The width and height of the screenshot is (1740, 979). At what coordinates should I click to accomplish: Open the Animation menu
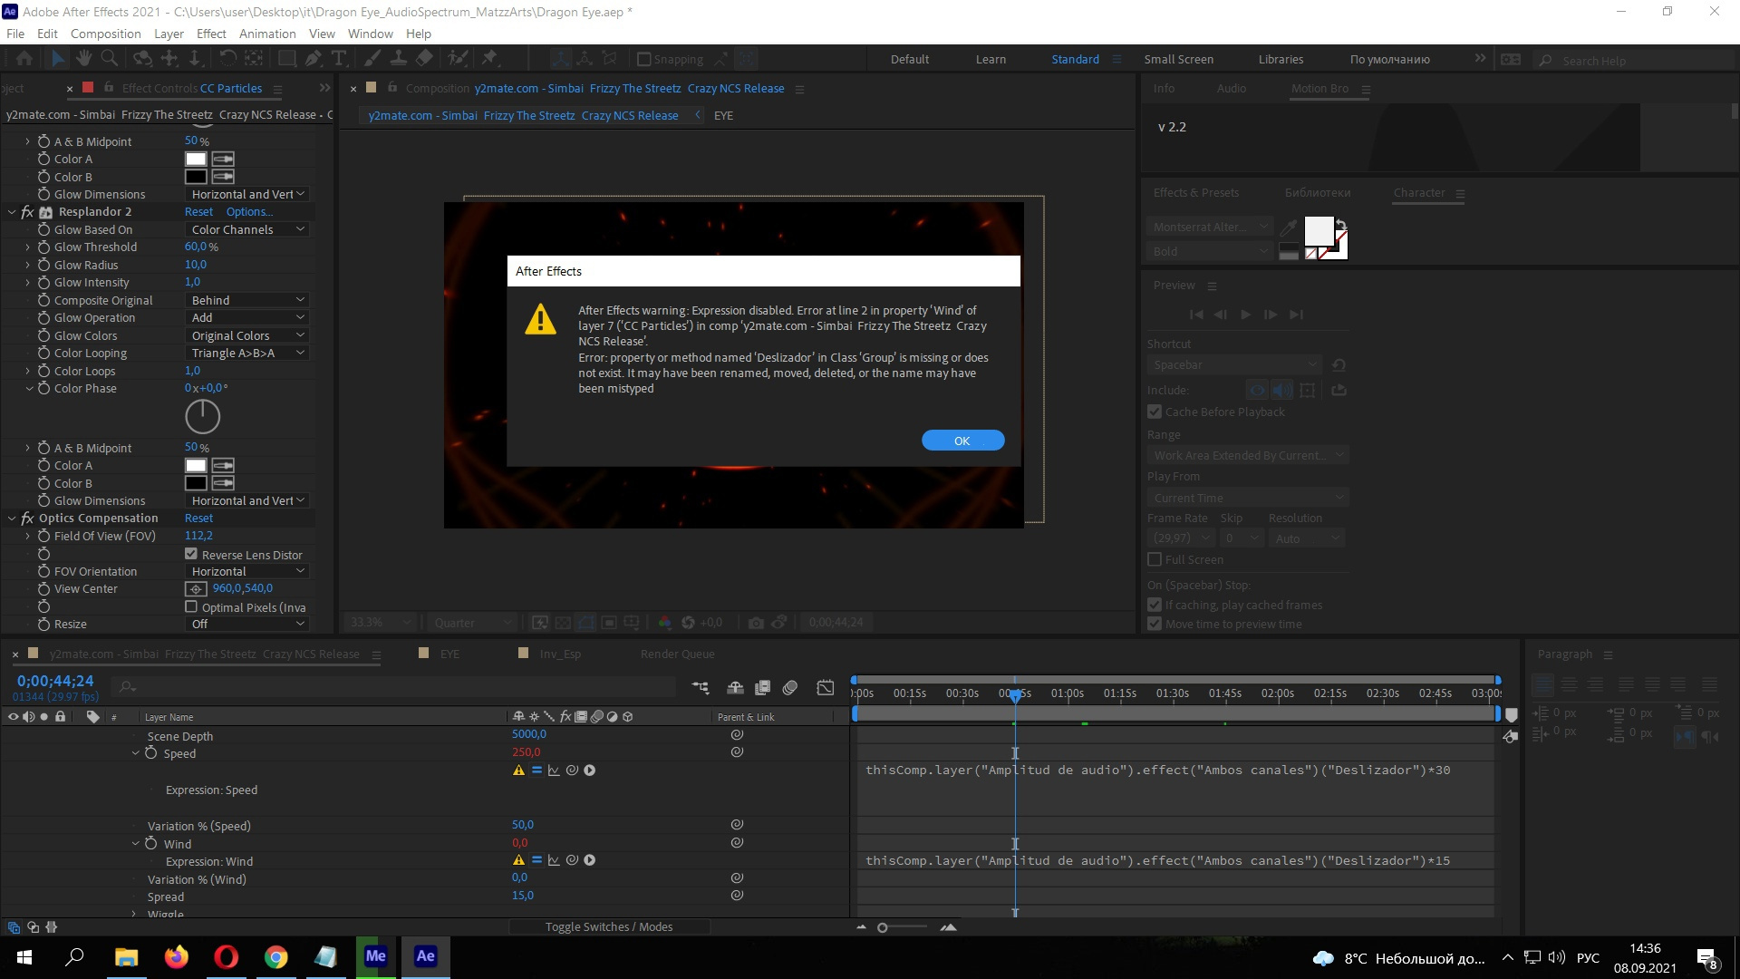pyautogui.click(x=267, y=34)
